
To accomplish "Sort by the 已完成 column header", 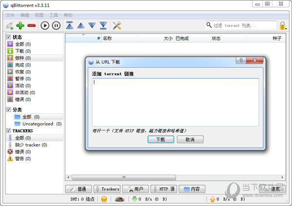I will pos(192,38).
